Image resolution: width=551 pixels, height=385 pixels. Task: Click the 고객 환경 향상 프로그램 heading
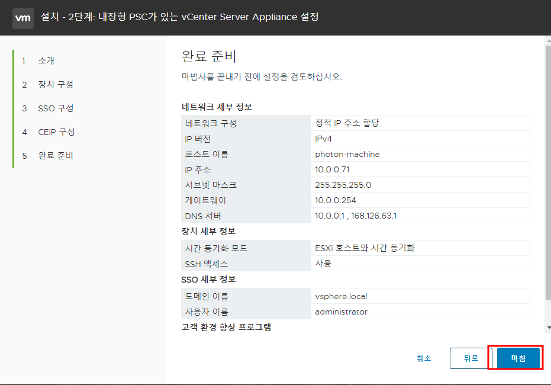point(226,327)
